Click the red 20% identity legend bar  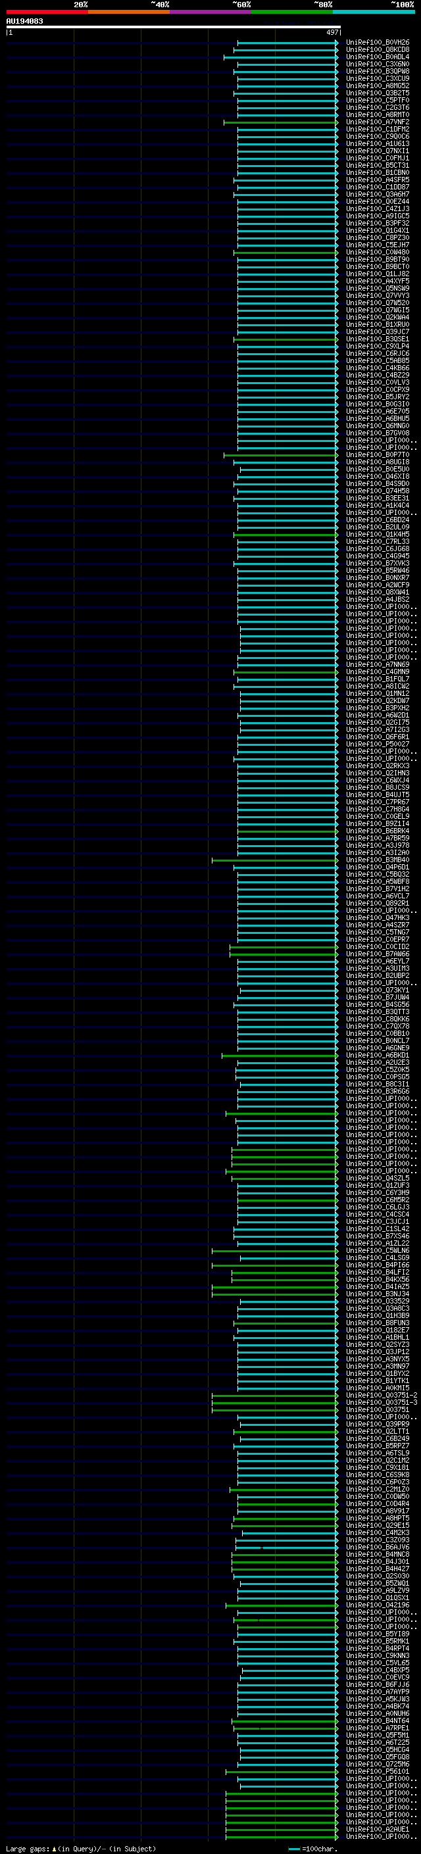(47, 12)
